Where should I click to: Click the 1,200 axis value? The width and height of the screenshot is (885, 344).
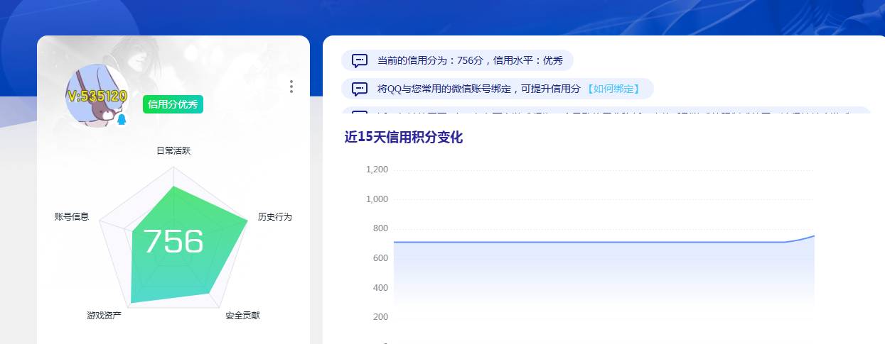377,170
